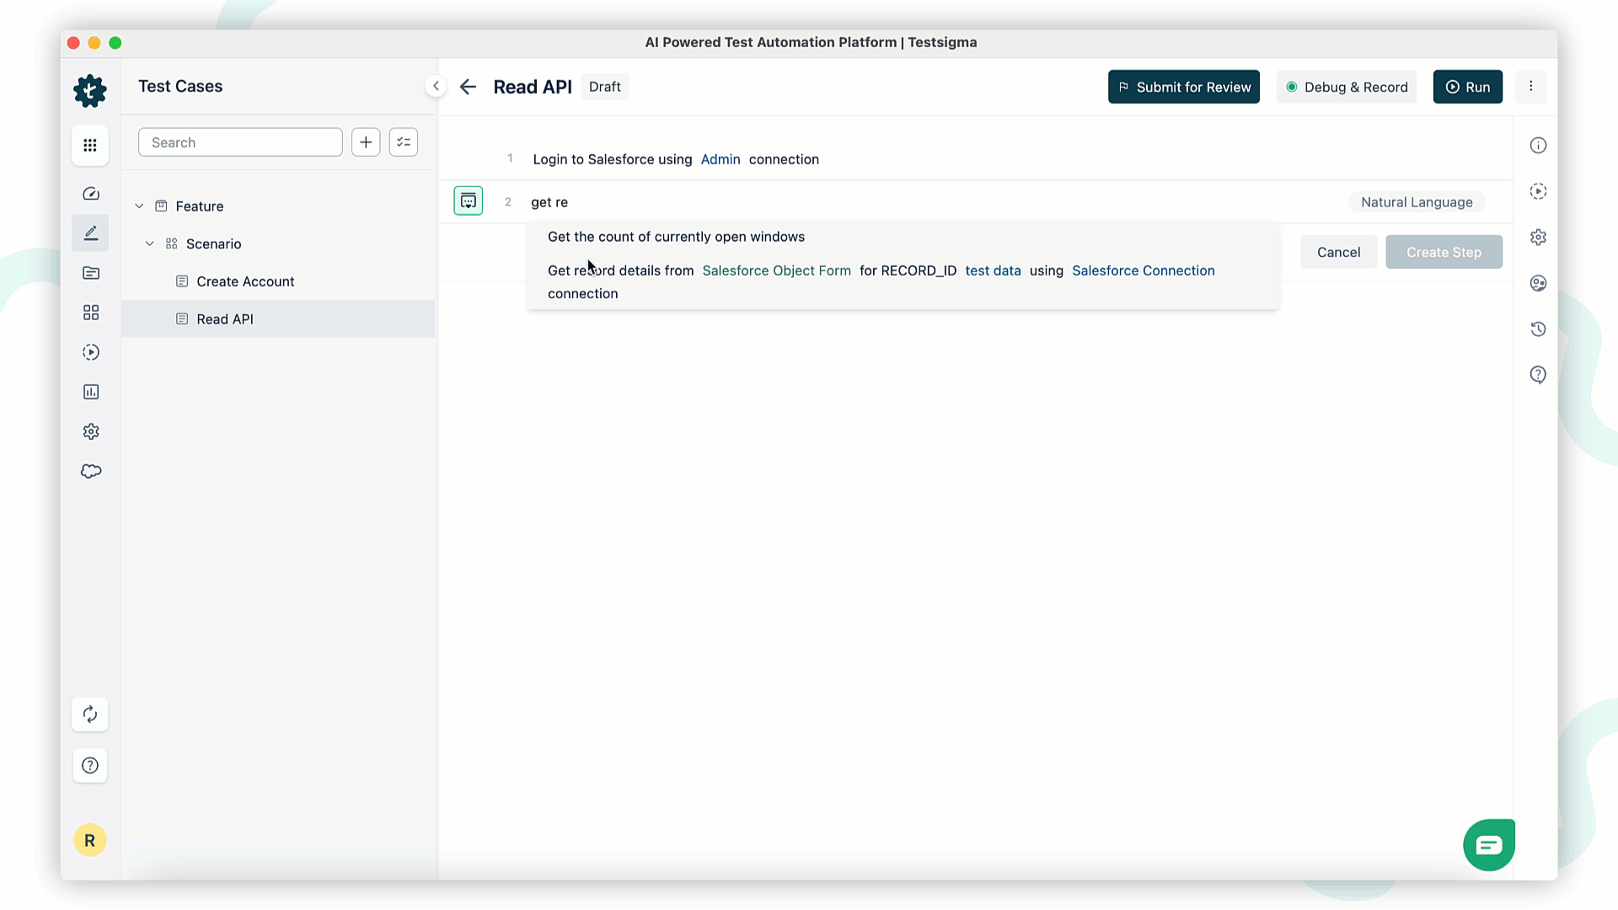
Task: Open the step type icon on step 2
Action: click(x=469, y=201)
